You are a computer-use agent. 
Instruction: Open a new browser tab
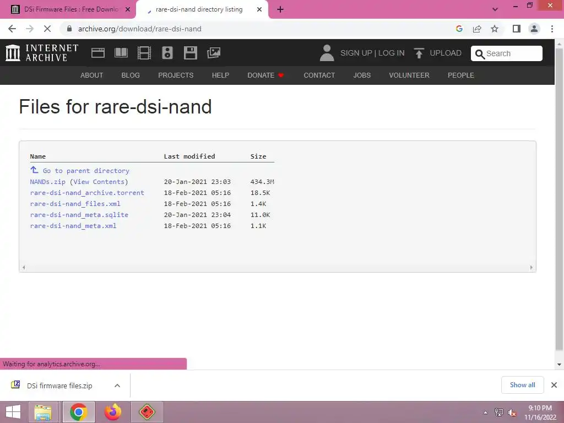click(280, 9)
